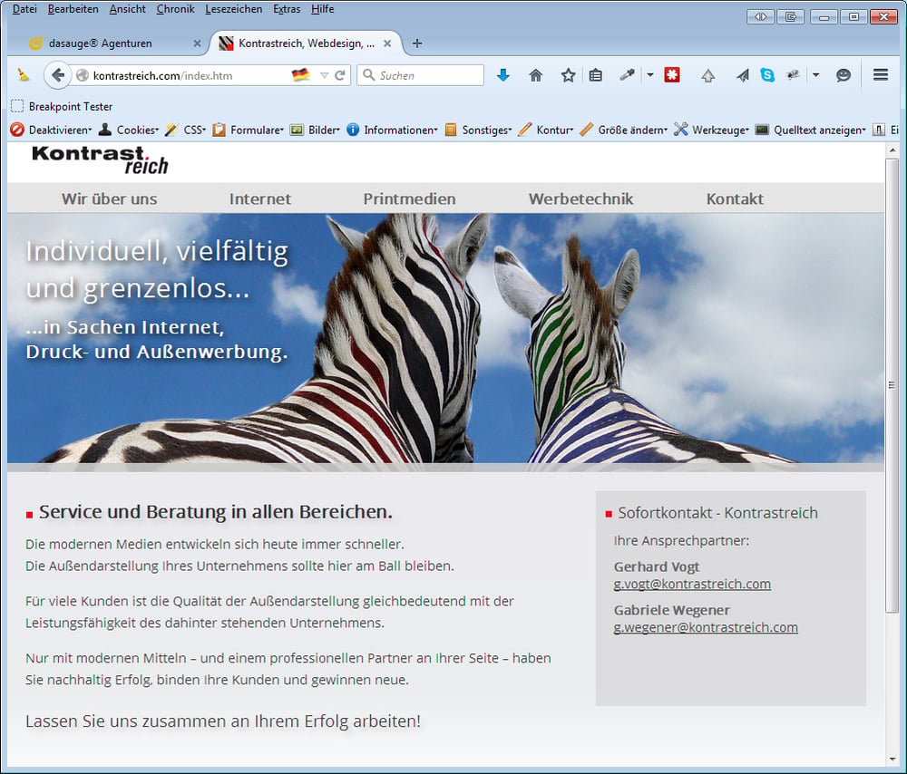Open the Kontur dropdown menu
This screenshot has height=774, width=907.
(x=546, y=131)
